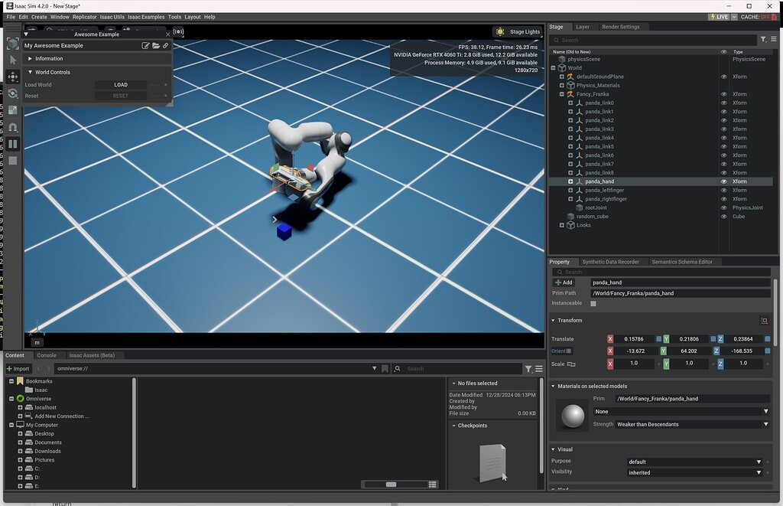Stop the simulation with the square button
783x506 pixels.
(13, 161)
